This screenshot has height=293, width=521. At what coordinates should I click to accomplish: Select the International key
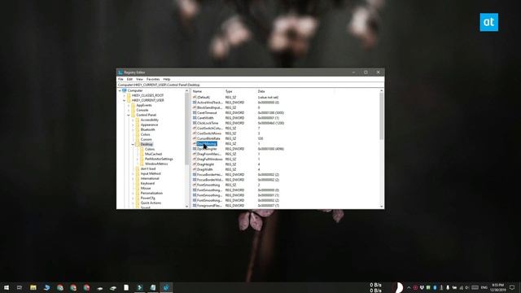point(150,178)
